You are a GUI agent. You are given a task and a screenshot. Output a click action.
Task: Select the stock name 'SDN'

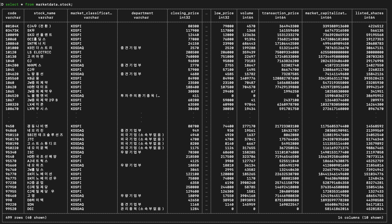30,204
